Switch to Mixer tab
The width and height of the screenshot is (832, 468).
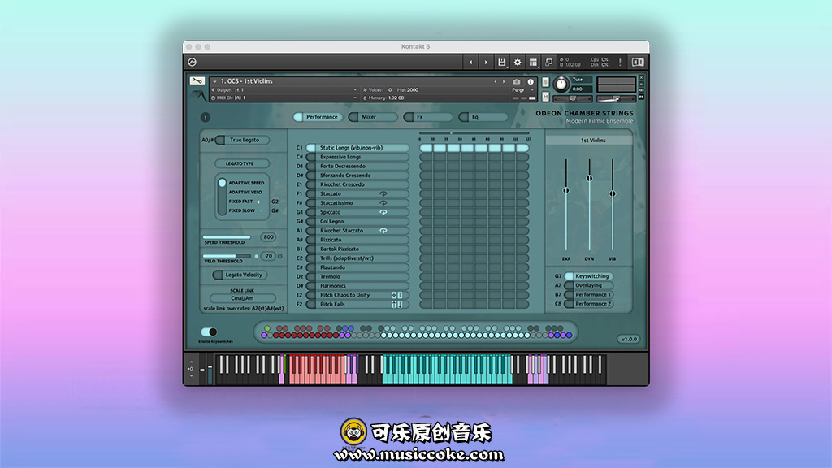373,117
